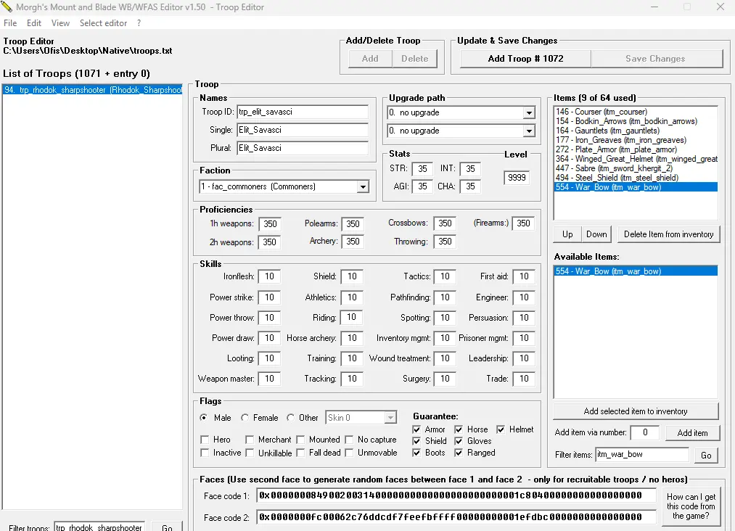
Task: Click the editor's pencil icon in title bar
Action: click(7, 7)
